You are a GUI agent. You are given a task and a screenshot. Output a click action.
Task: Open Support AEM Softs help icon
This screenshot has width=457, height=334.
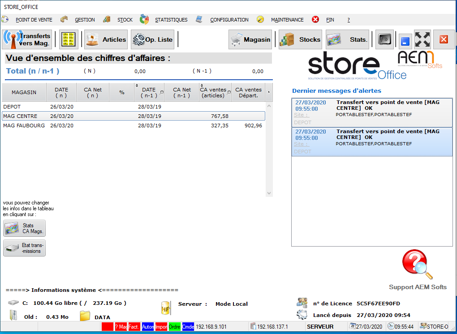tap(417, 265)
